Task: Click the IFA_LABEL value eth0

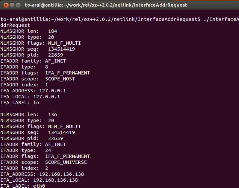Action: [39, 186]
